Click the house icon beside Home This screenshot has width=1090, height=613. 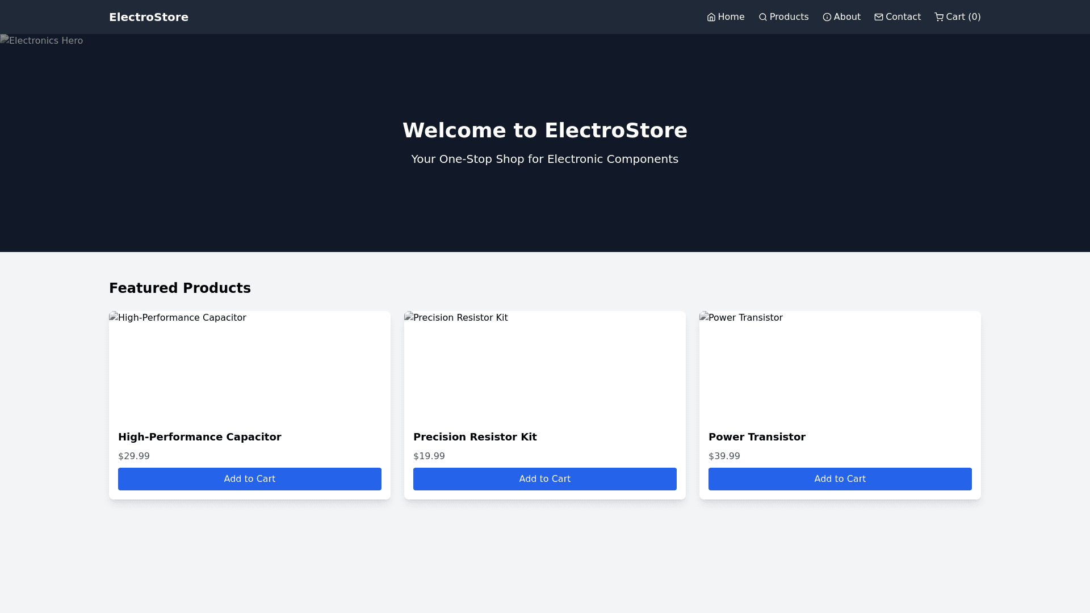click(711, 17)
